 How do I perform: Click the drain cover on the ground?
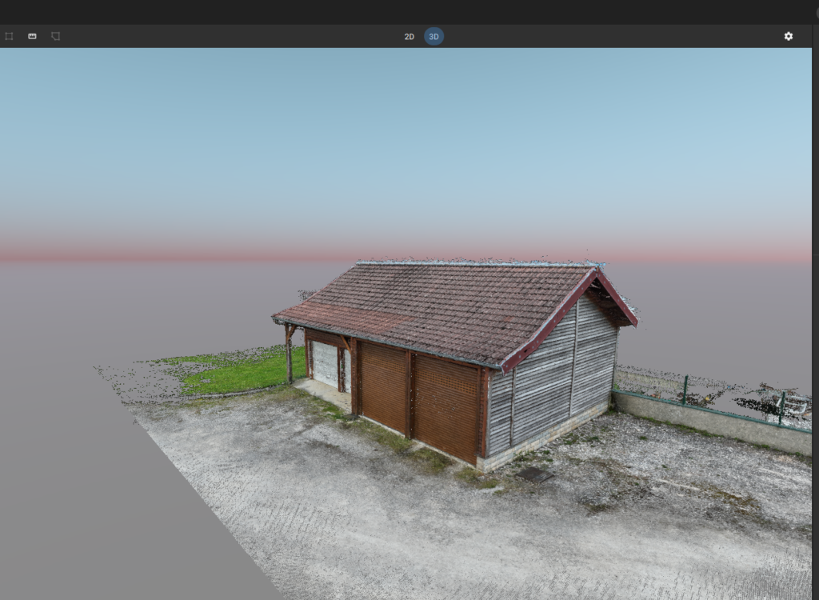[x=534, y=474]
